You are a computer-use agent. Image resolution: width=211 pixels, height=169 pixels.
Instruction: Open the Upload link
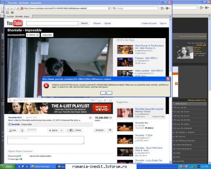point(107,23)
